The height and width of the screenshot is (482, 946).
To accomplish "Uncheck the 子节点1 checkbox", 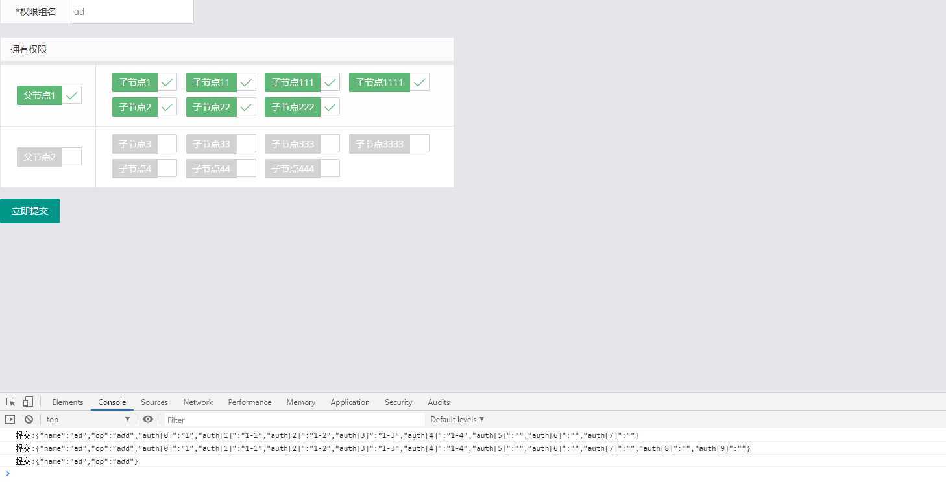I will [145, 82].
